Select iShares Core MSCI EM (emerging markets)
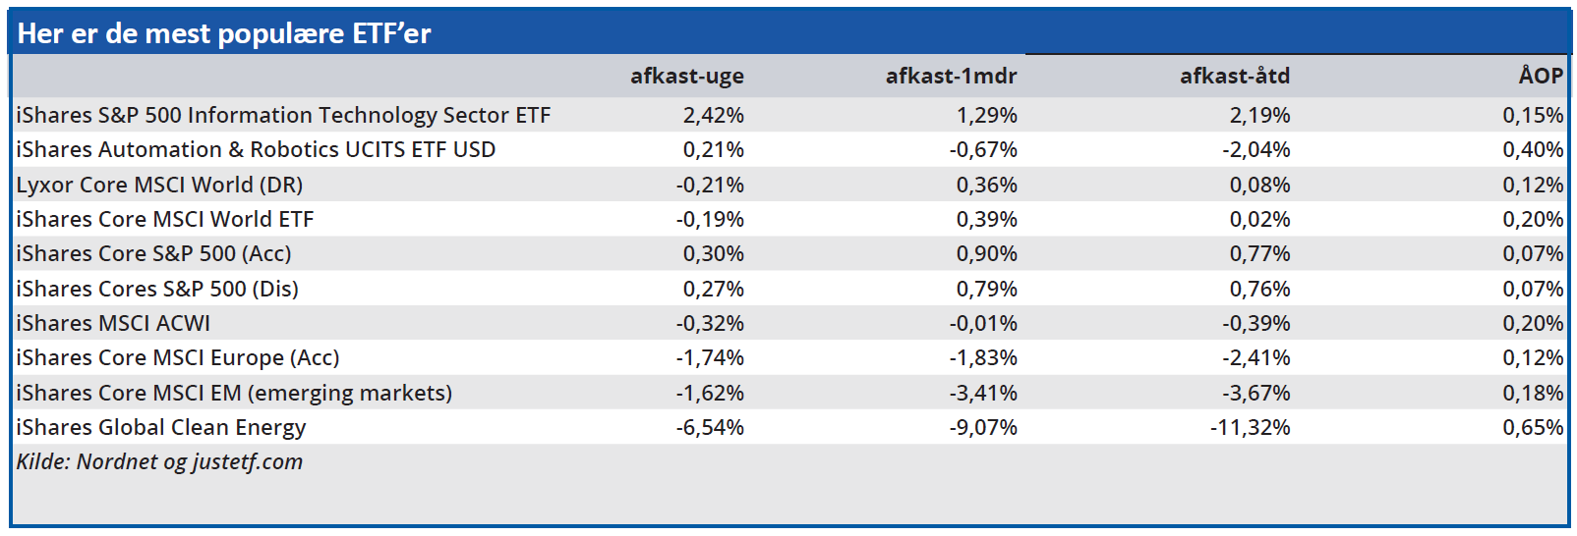1577x536 pixels. point(234,393)
